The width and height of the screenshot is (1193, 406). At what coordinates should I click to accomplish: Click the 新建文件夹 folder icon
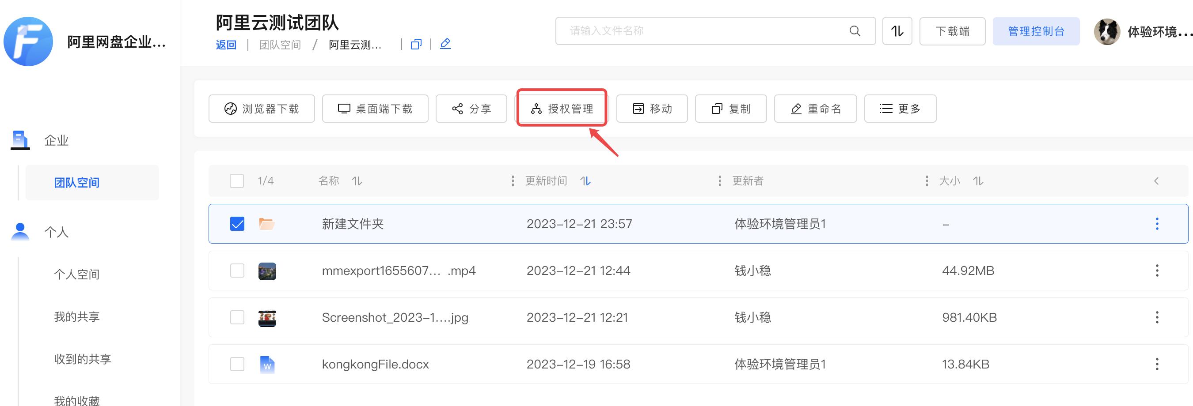pos(267,224)
